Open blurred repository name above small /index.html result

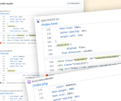click(5, 11)
